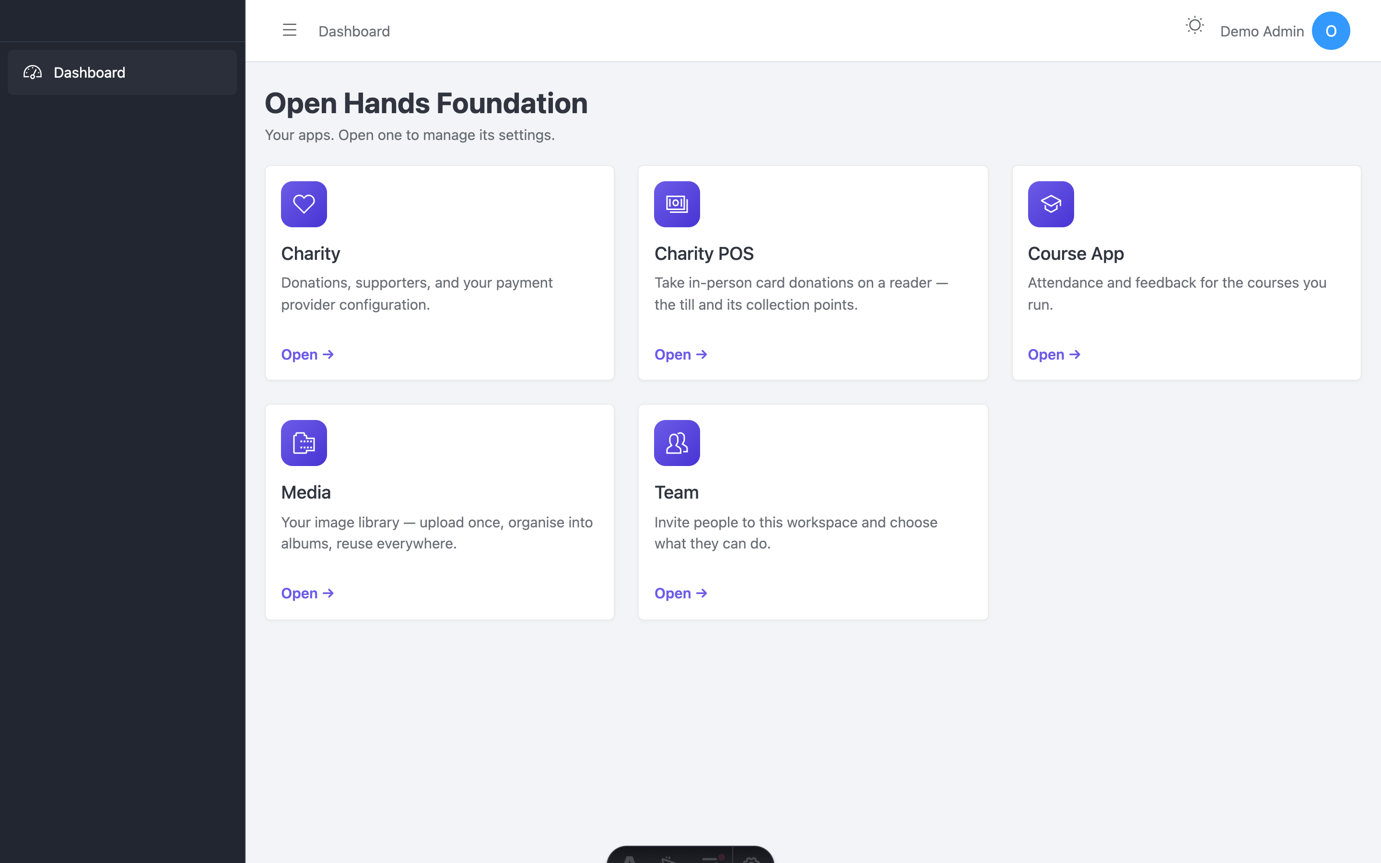Screen dimensions: 1381x863
Task: Click the Team card title
Action: click(676, 492)
